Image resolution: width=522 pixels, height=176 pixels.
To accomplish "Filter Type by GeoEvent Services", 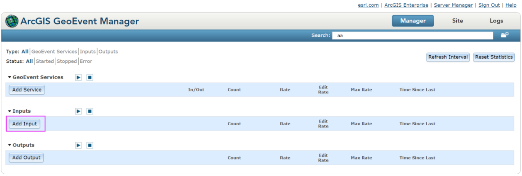I will coord(54,52).
